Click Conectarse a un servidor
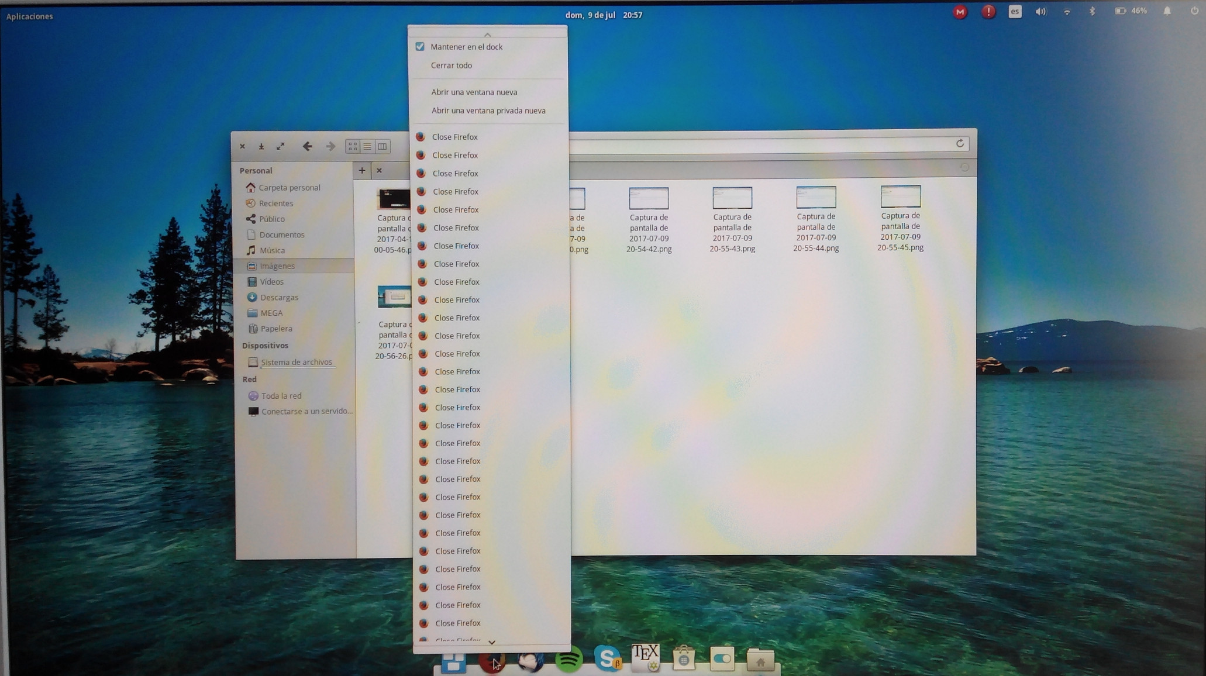1206x676 pixels. click(x=306, y=412)
